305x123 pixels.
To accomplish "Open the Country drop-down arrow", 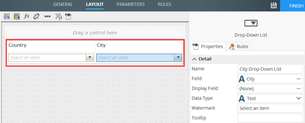I will click(90, 58).
